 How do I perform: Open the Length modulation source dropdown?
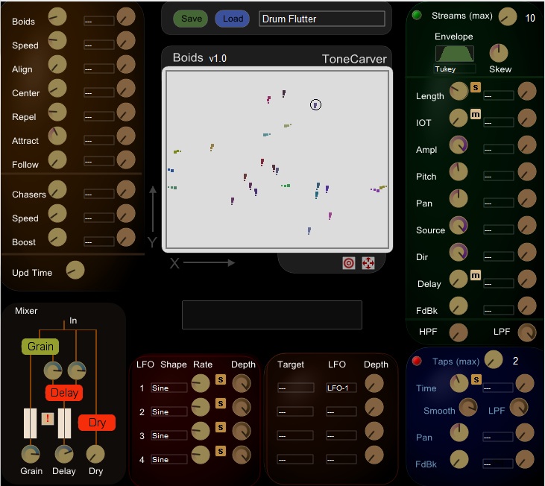point(499,96)
